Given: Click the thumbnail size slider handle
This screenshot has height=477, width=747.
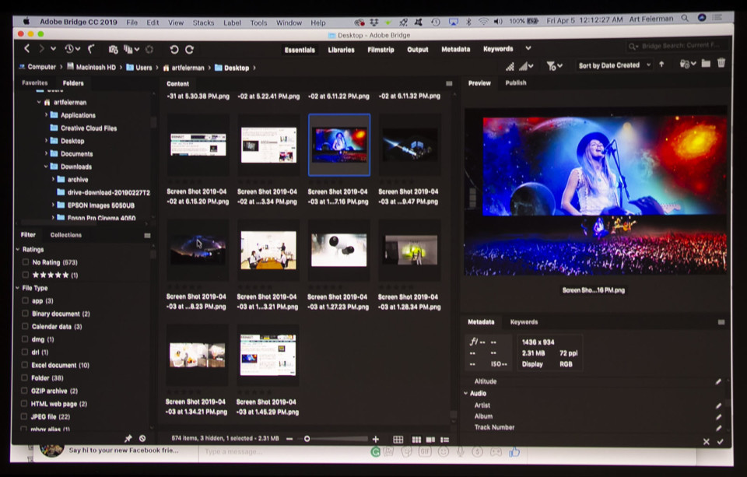Looking at the screenshot, I should [307, 439].
